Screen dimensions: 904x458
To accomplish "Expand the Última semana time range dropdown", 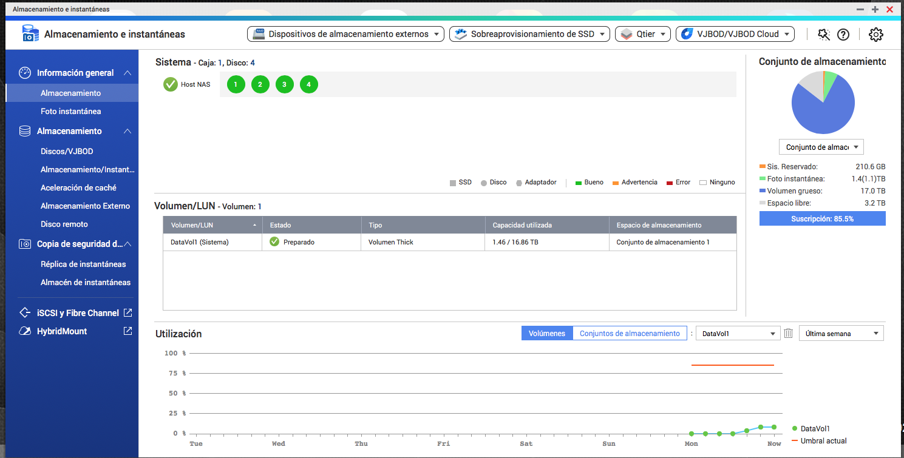I will pos(841,333).
